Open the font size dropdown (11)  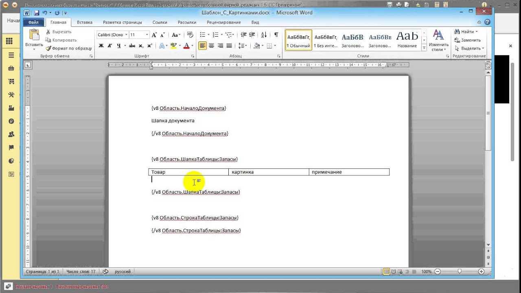click(x=147, y=35)
